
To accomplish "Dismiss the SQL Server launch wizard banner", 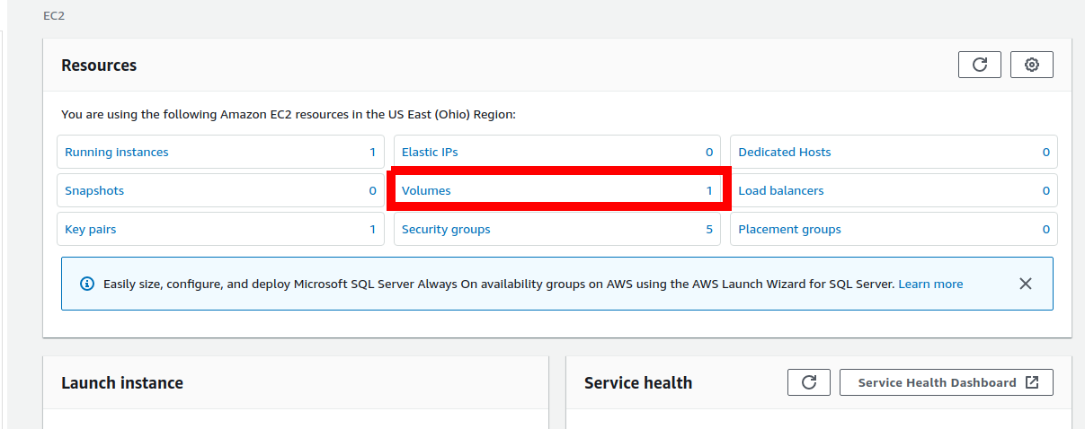I will 1025,284.
